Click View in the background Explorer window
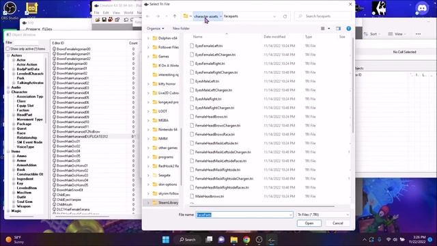437x246 pixels. 397,34
